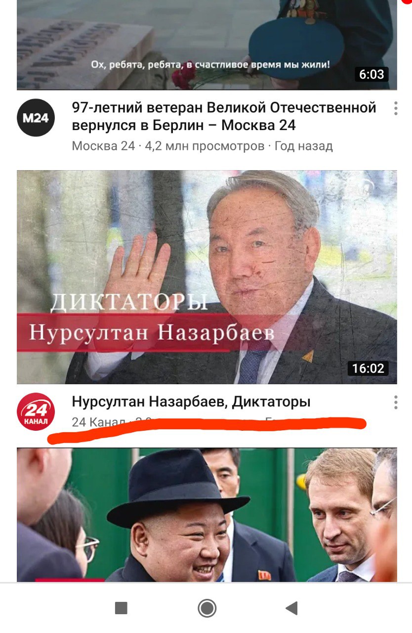Tap the 24 Канал channel name under the title

pos(98,422)
